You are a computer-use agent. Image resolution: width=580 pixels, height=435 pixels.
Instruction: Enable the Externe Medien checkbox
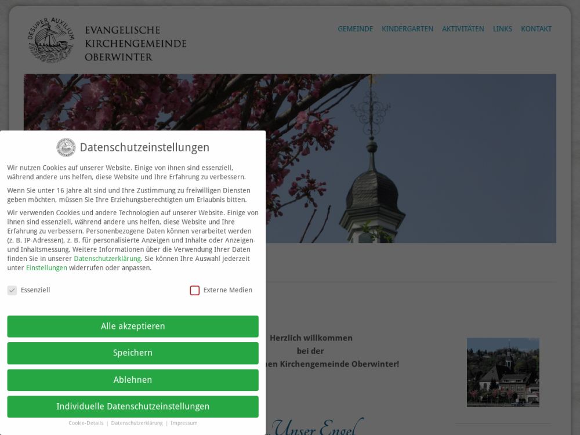[195, 291]
